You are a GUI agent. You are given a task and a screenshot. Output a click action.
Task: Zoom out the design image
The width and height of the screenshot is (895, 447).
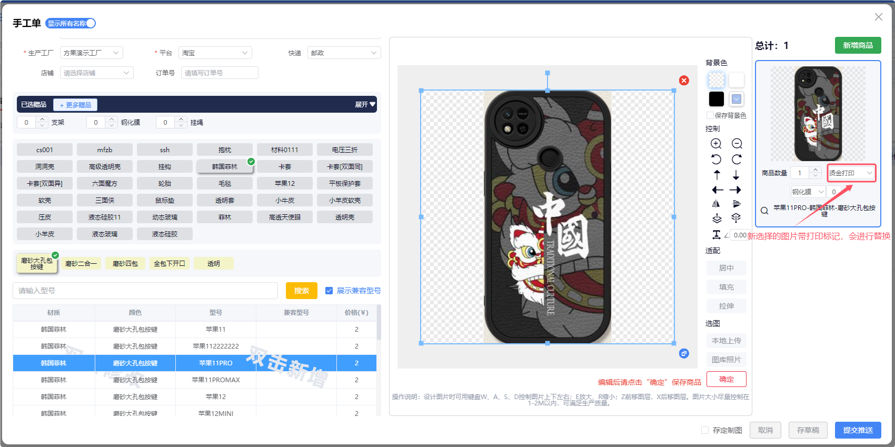(737, 144)
